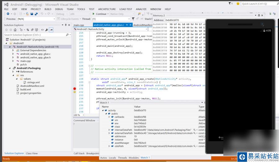
Task: Click the Continue debugging play button
Action: click(x=93, y=14)
